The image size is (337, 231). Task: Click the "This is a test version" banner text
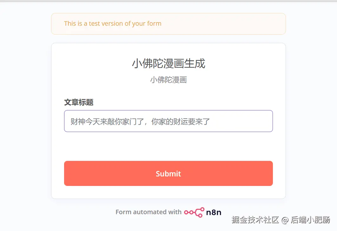point(113,23)
